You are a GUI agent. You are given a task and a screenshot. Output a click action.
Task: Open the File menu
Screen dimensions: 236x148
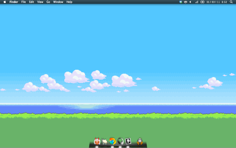[23, 2]
